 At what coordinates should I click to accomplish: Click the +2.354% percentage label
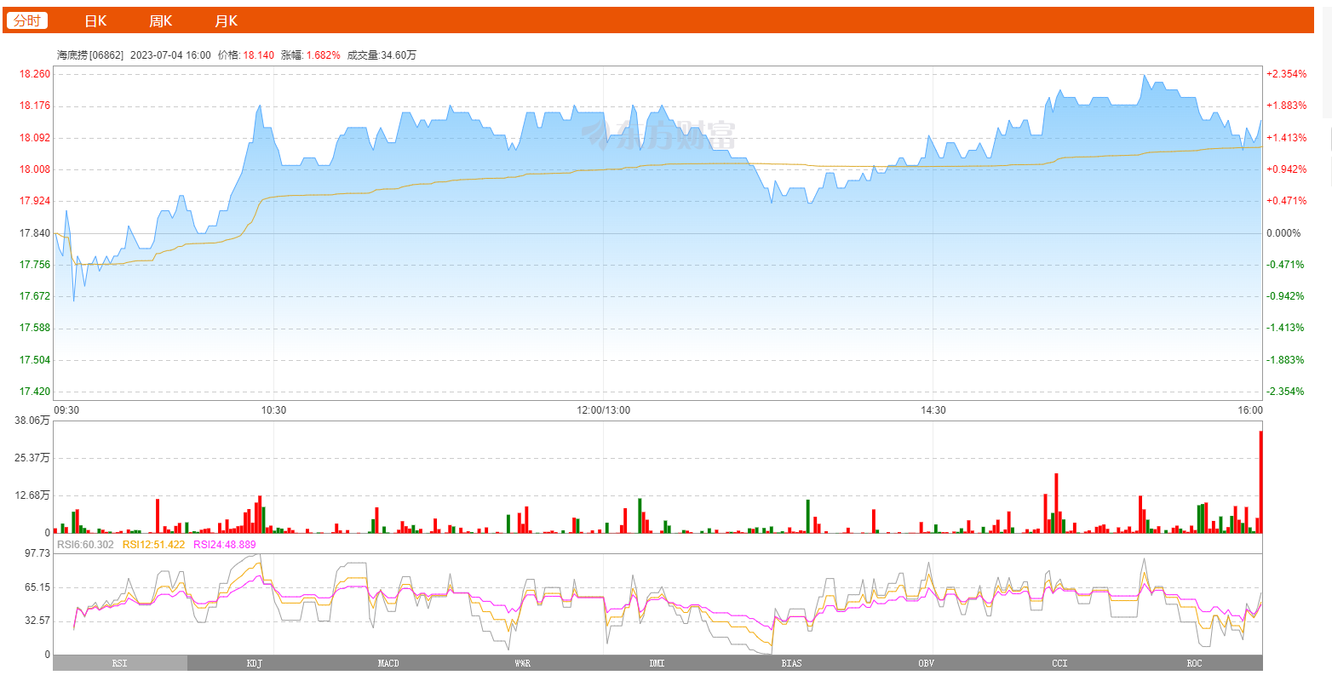click(x=1286, y=74)
